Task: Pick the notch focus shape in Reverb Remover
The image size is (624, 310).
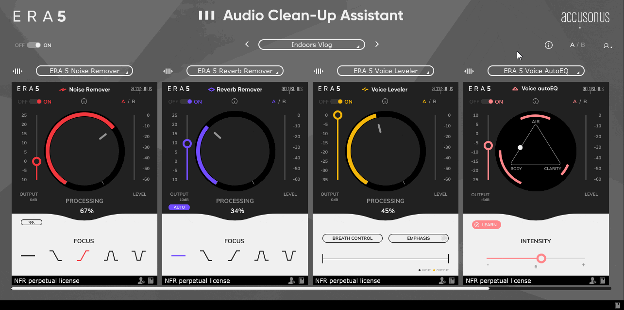Action: 289,255
